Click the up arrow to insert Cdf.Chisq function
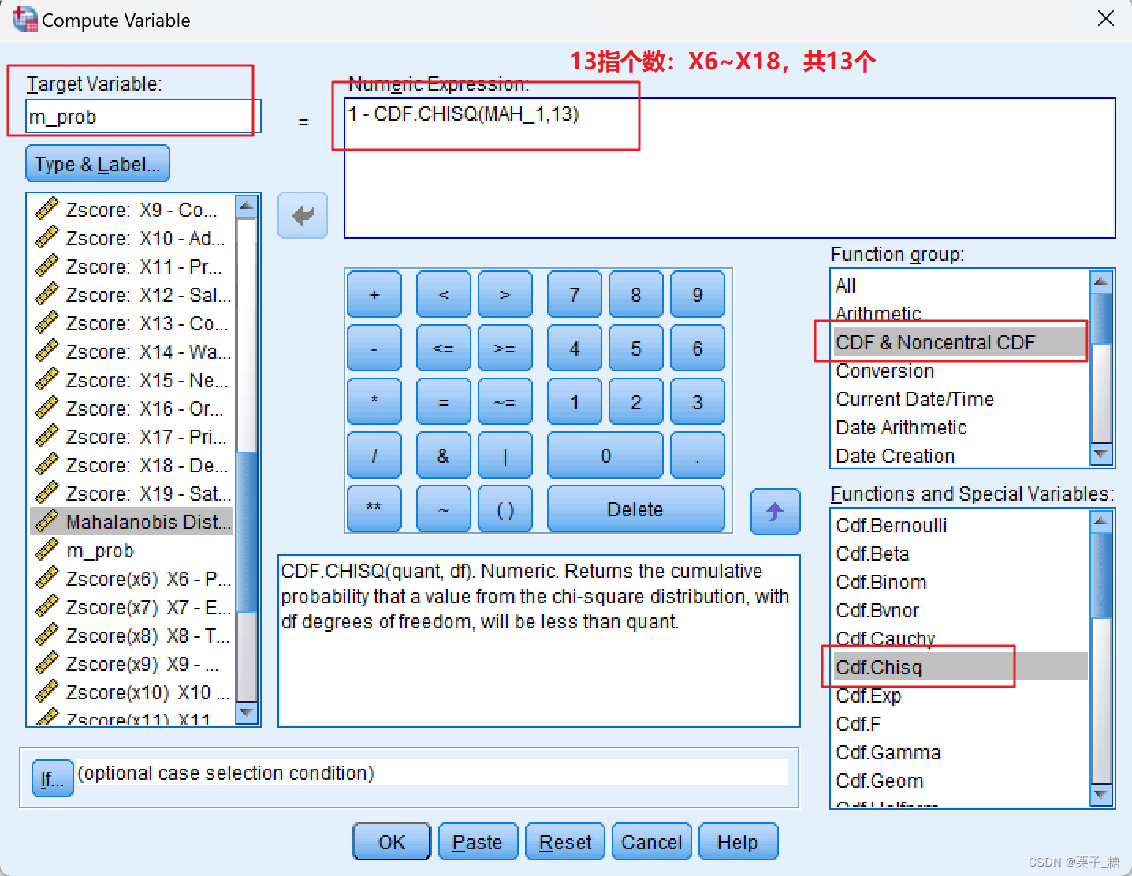The width and height of the screenshot is (1132, 876). point(775,512)
